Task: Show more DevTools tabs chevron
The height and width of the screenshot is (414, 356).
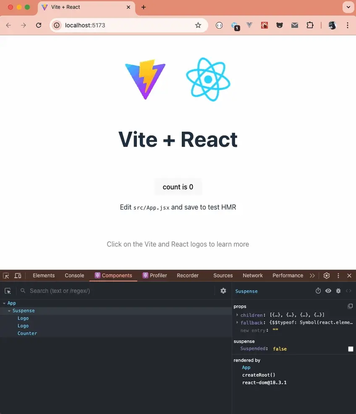Action: pyautogui.click(x=312, y=276)
